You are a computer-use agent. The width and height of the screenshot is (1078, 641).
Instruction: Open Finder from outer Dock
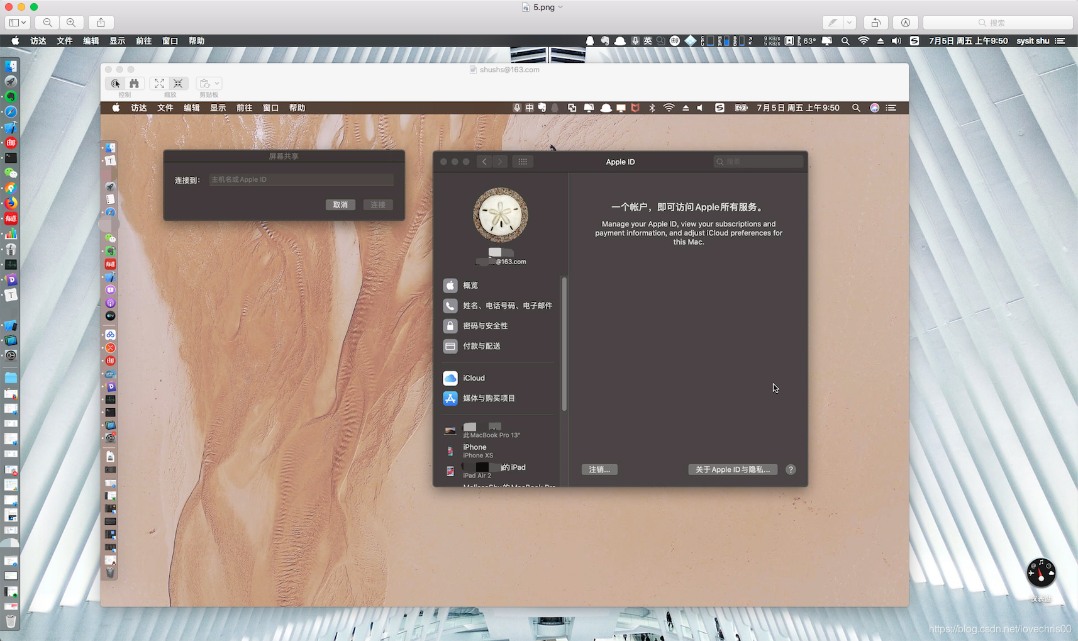pyautogui.click(x=11, y=66)
